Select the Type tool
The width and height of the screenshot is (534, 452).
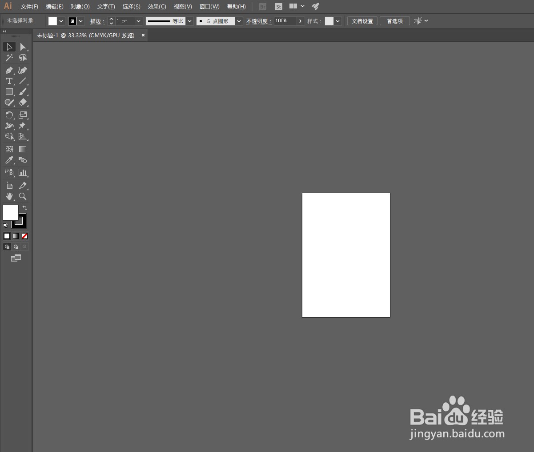(9, 81)
